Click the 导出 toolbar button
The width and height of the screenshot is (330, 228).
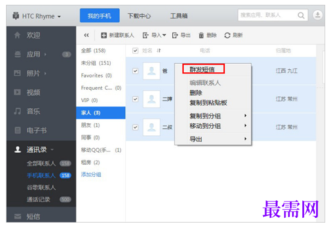(x=181, y=35)
